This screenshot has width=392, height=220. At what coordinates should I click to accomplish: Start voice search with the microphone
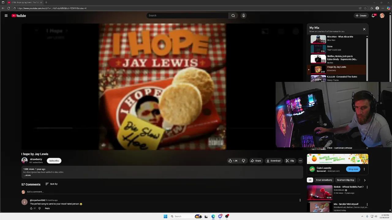pyautogui.click(x=243, y=16)
